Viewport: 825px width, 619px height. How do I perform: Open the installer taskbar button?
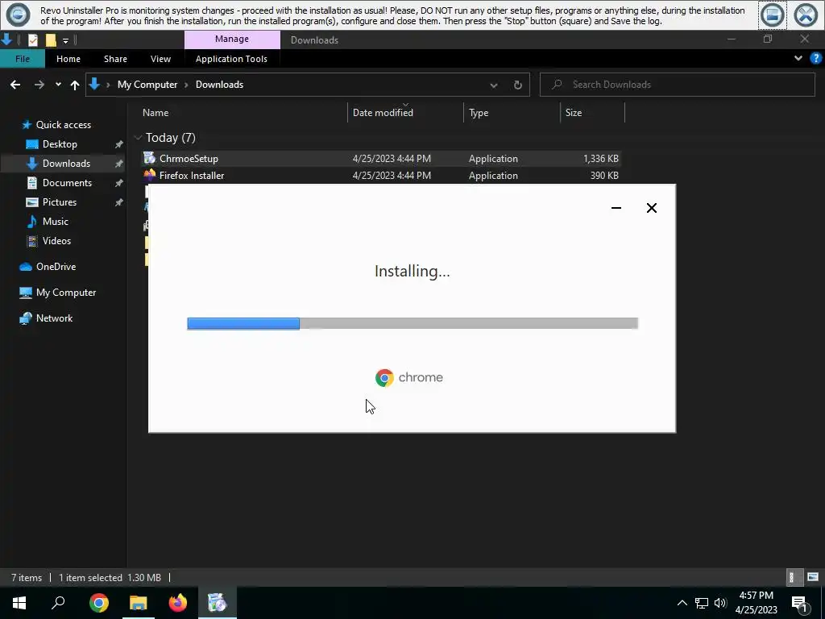tap(217, 603)
